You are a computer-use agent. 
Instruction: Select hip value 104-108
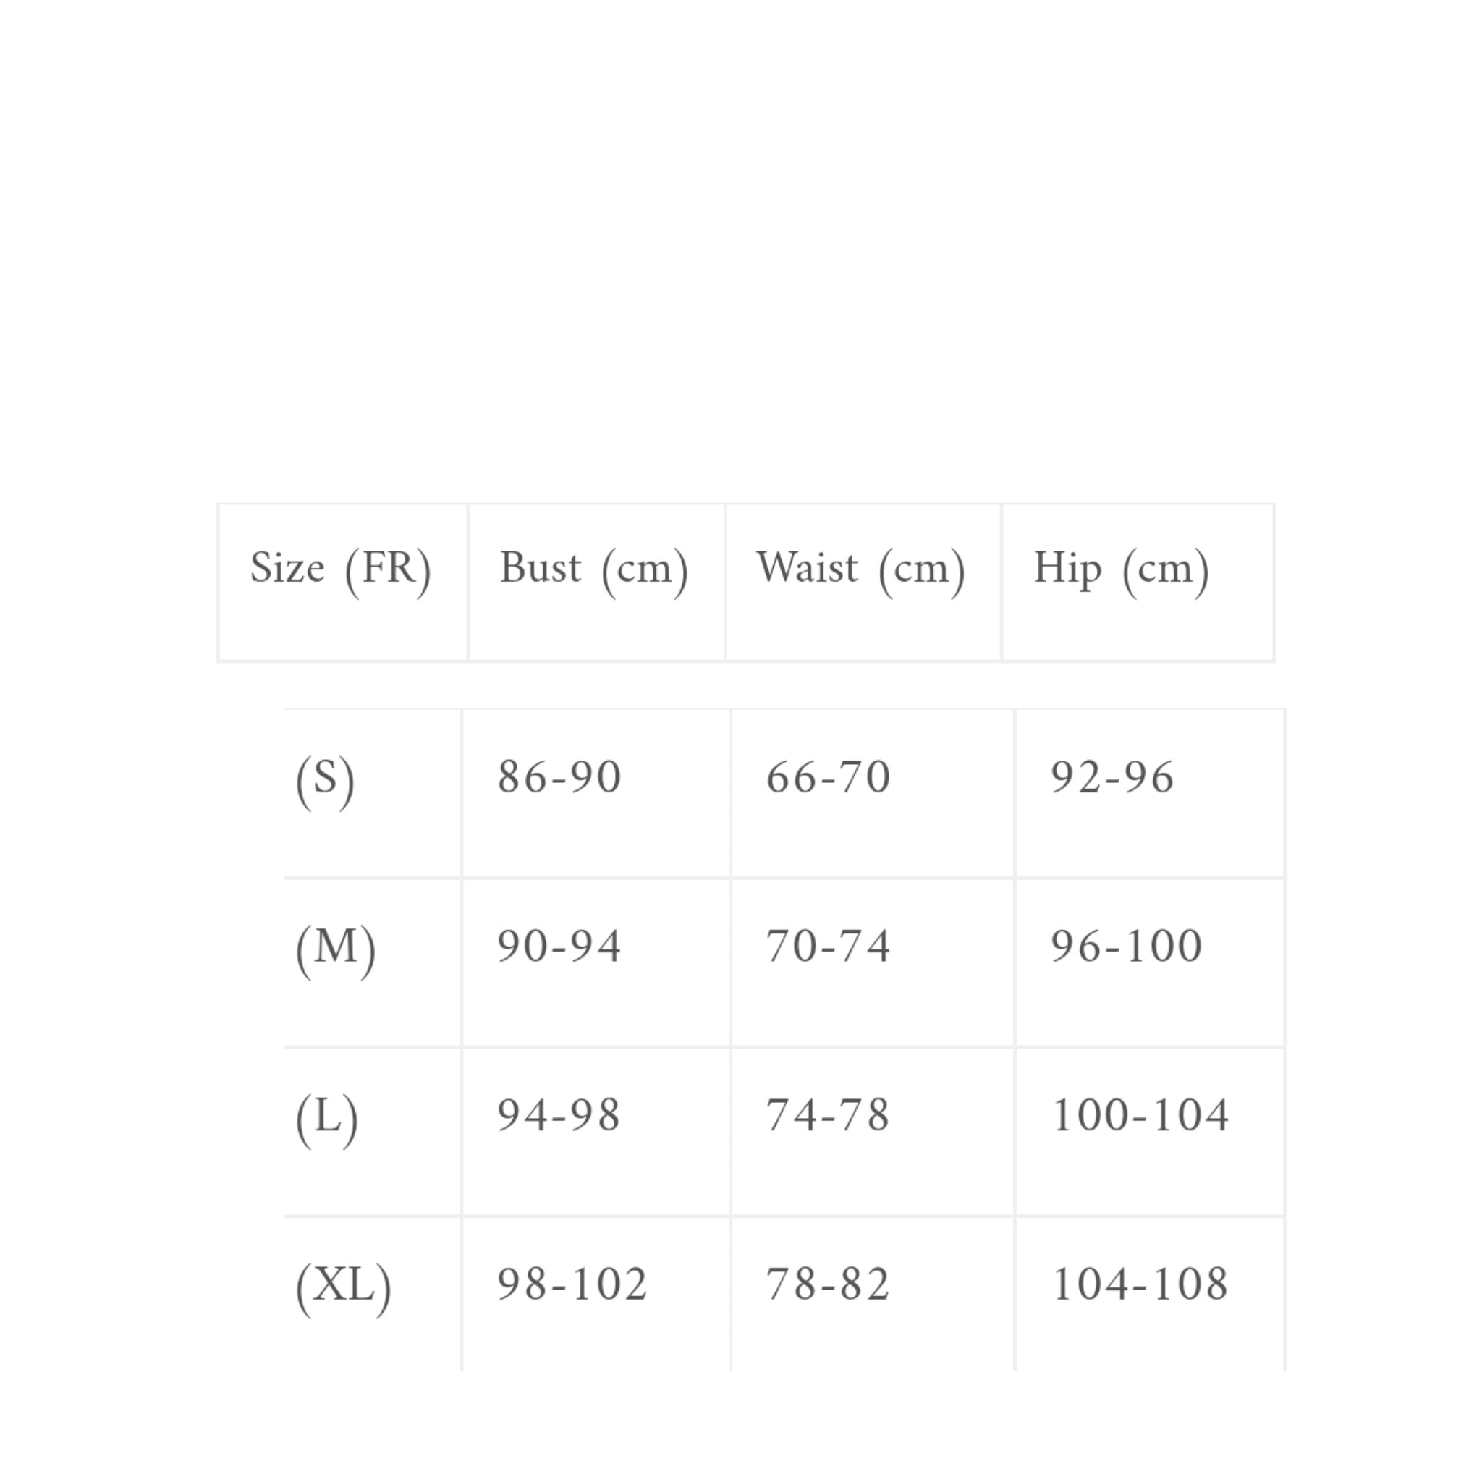tap(1140, 1283)
